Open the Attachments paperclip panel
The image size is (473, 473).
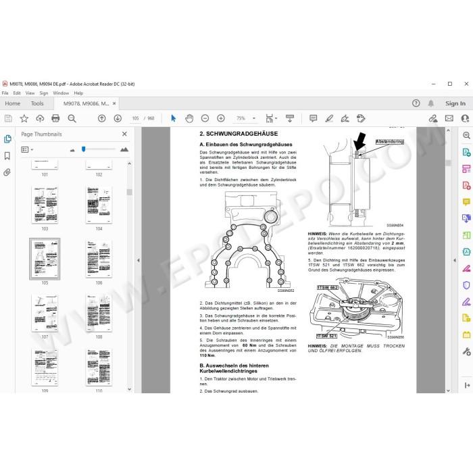pyautogui.click(x=7, y=172)
